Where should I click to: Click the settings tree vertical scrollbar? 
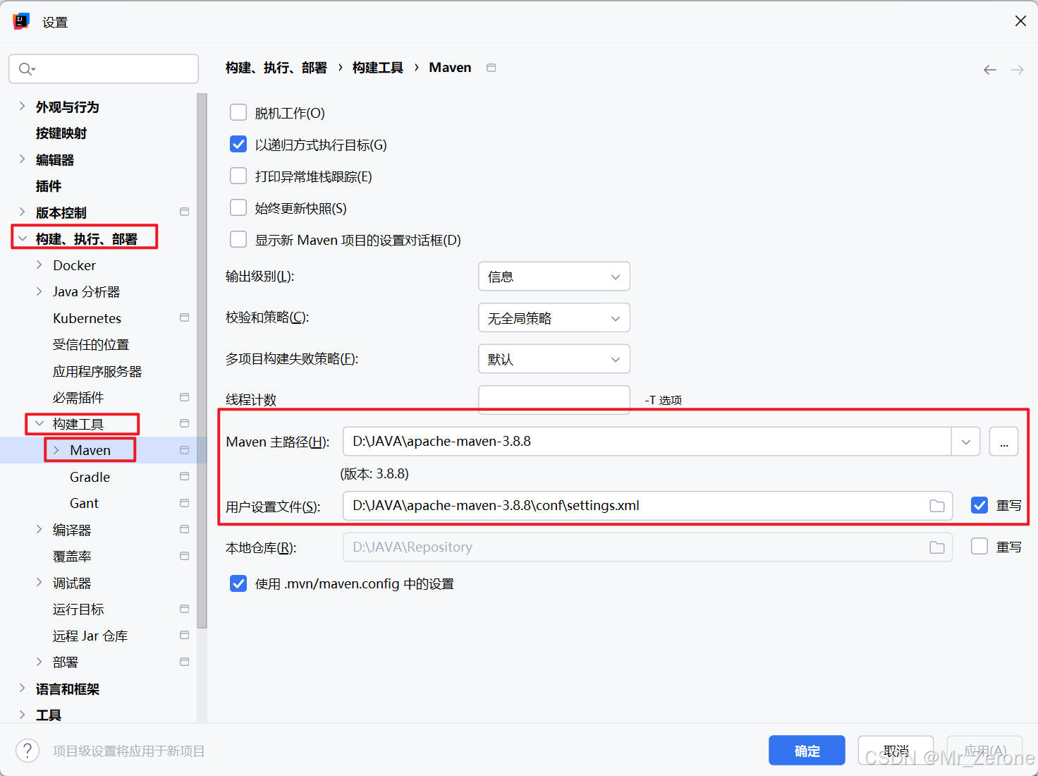(202, 360)
